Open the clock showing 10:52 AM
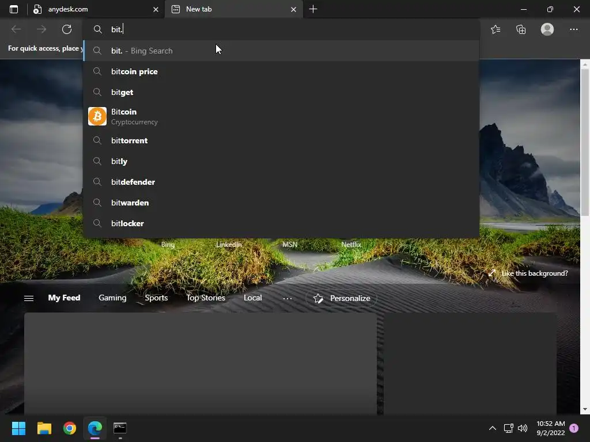 pyautogui.click(x=550, y=428)
